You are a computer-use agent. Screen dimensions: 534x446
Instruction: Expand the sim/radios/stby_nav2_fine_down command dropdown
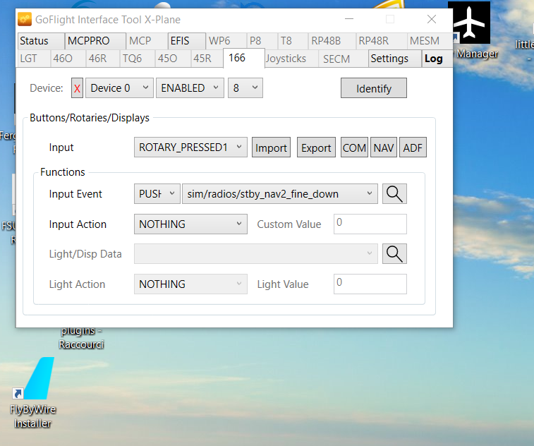(280, 194)
